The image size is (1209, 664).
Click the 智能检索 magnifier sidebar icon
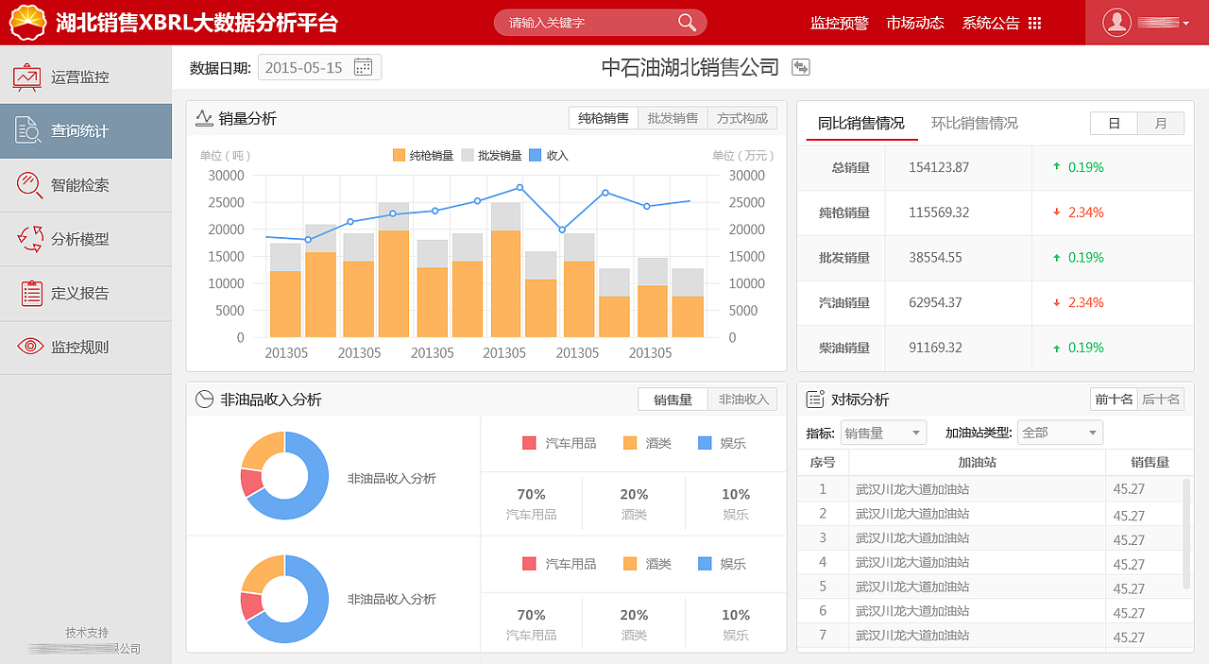pos(29,185)
